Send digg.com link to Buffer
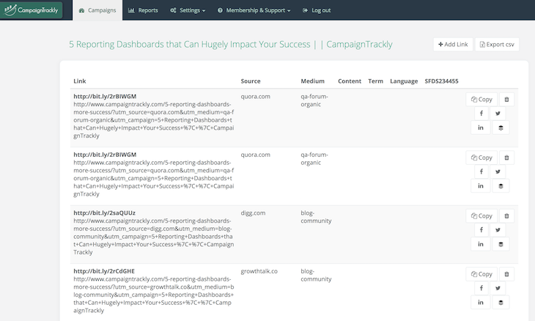Image resolution: width=535 pixels, height=321 pixels. click(501, 244)
